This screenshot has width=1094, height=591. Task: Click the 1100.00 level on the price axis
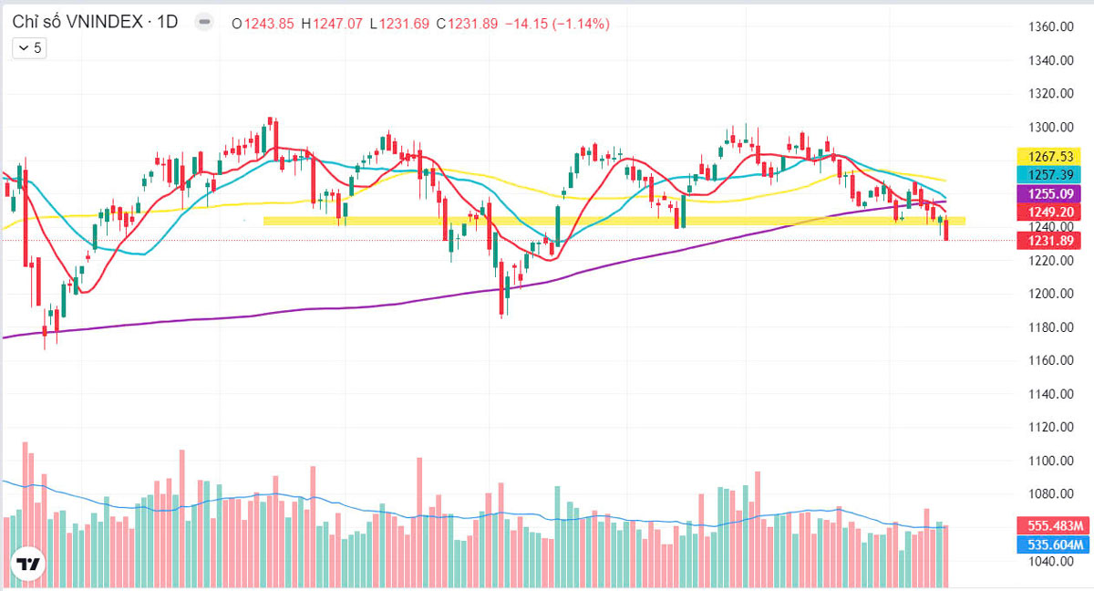pos(1044,461)
